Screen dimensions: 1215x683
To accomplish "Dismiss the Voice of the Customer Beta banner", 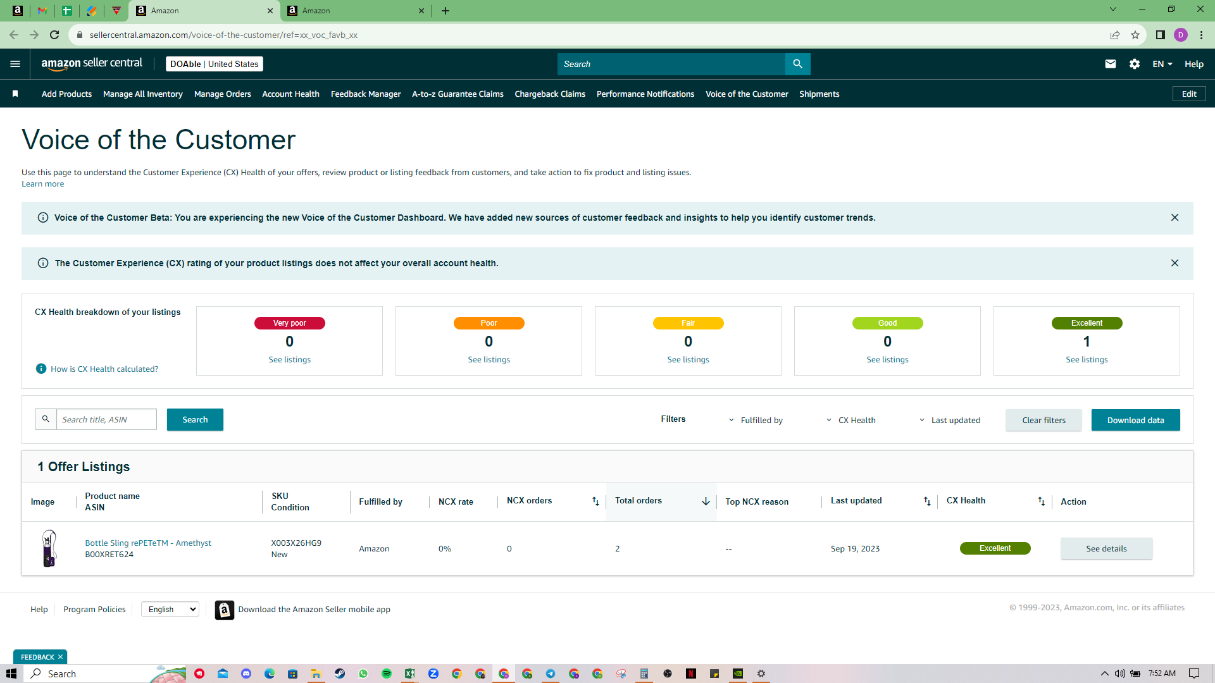I will point(1174,218).
